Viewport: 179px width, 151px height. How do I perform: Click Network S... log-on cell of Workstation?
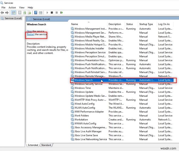coord(165,119)
